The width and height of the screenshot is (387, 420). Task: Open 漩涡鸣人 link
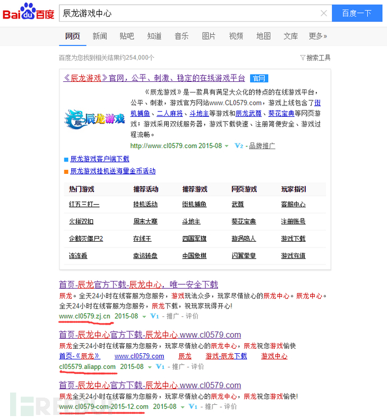(243, 238)
